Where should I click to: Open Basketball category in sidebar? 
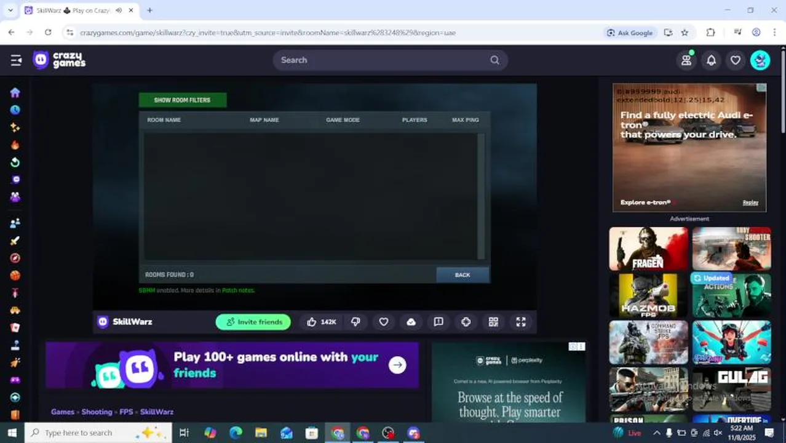pyautogui.click(x=15, y=275)
